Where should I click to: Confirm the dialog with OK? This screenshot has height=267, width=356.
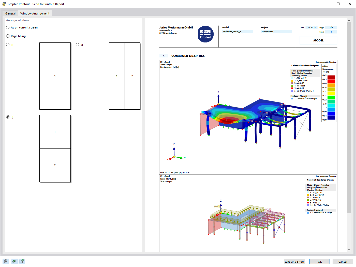pos(320,262)
